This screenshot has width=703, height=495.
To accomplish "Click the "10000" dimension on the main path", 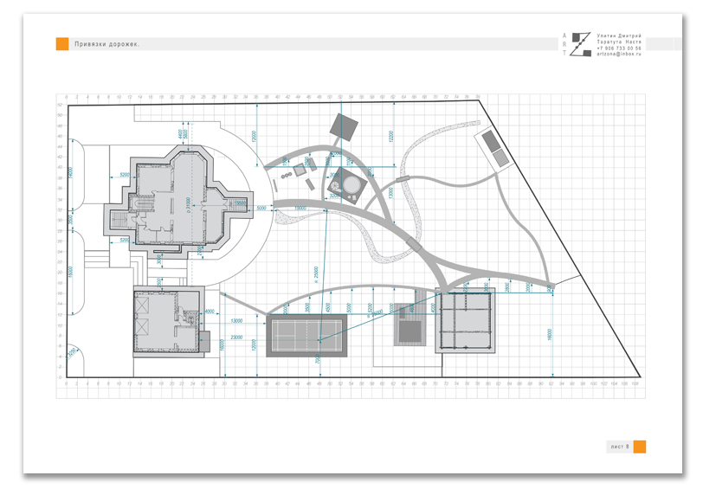I will (300, 209).
